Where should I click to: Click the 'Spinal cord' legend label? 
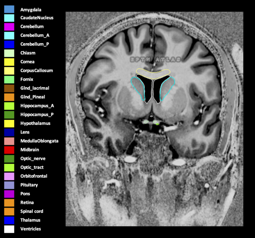tap(32, 211)
